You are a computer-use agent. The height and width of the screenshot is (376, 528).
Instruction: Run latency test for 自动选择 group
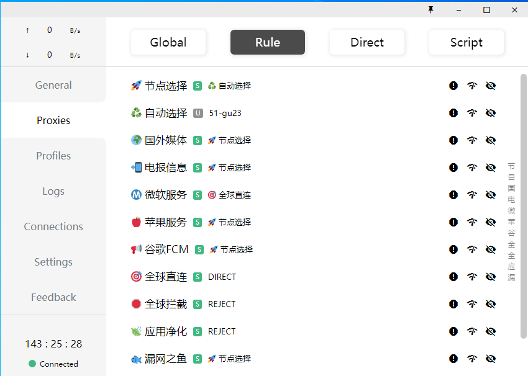[x=472, y=113]
